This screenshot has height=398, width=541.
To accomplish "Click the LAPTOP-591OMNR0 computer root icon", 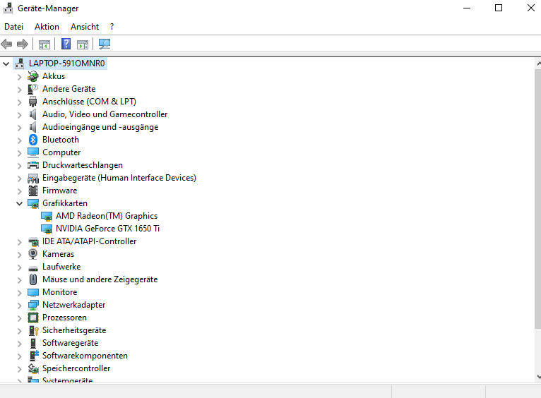I will pos(20,64).
